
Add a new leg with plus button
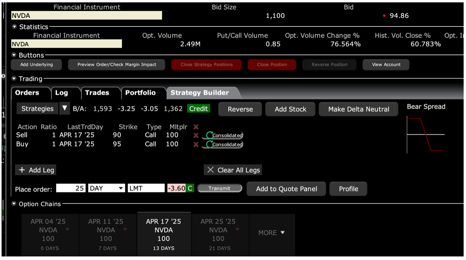(36, 170)
